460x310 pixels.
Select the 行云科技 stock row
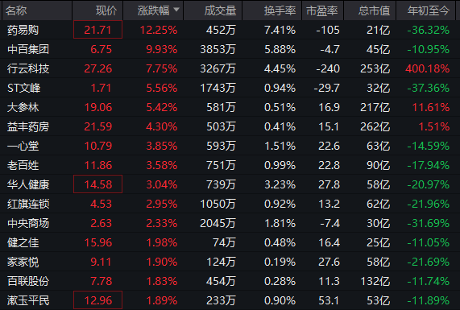point(230,68)
